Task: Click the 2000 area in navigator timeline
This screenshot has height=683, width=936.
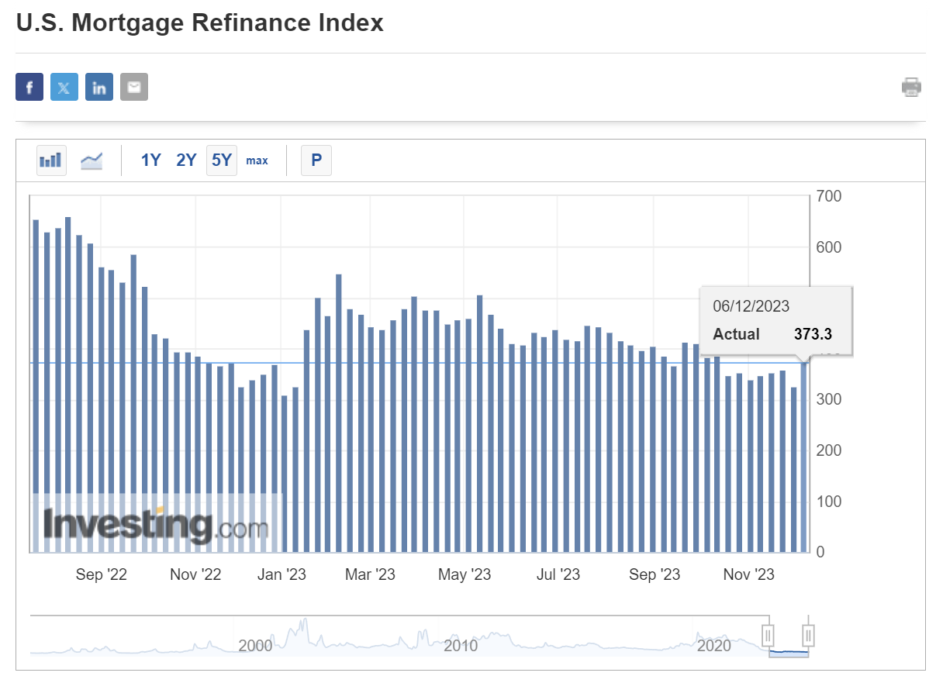Action: 255,645
